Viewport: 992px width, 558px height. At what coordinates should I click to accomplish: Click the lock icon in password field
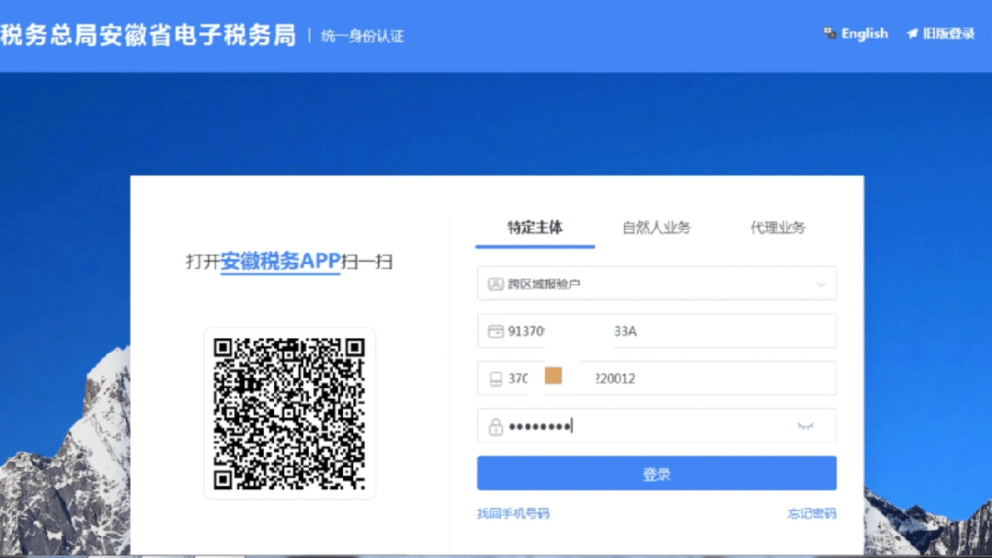496,427
